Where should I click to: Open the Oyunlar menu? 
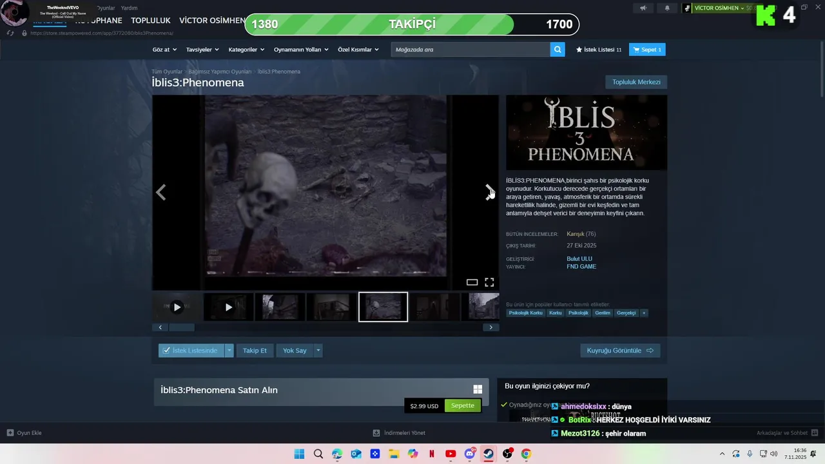(105, 8)
